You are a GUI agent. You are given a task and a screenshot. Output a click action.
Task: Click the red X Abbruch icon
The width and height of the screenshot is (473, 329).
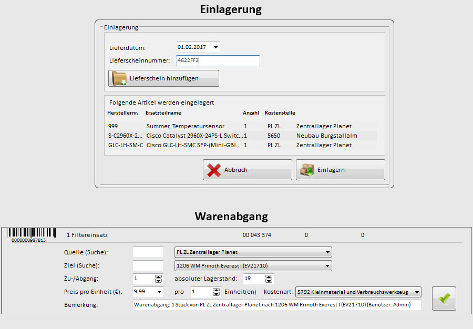click(214, 170)
